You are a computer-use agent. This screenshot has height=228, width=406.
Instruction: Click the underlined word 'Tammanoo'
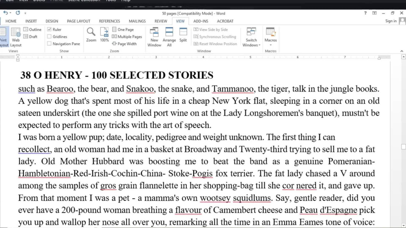pos(233,89)
